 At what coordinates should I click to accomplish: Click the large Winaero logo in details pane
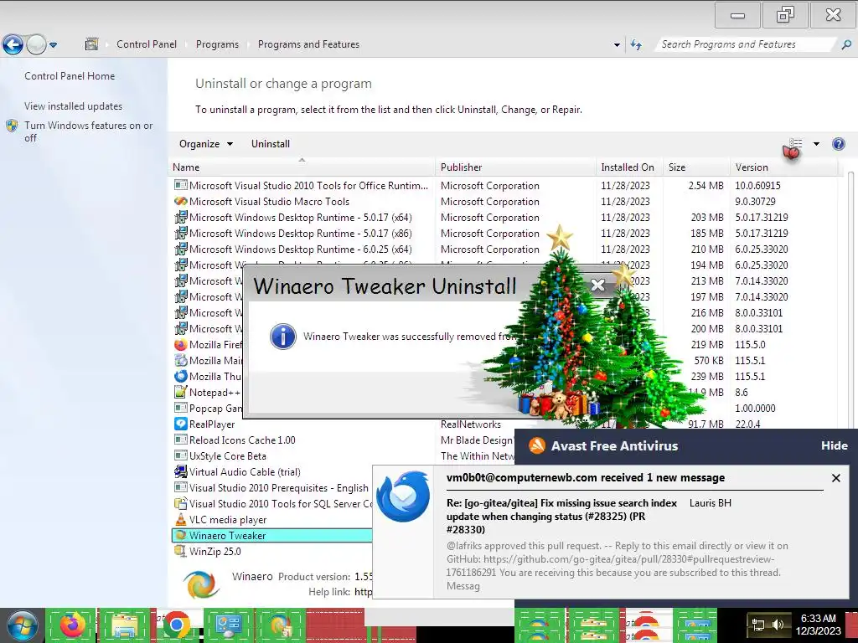click(201, 584)
